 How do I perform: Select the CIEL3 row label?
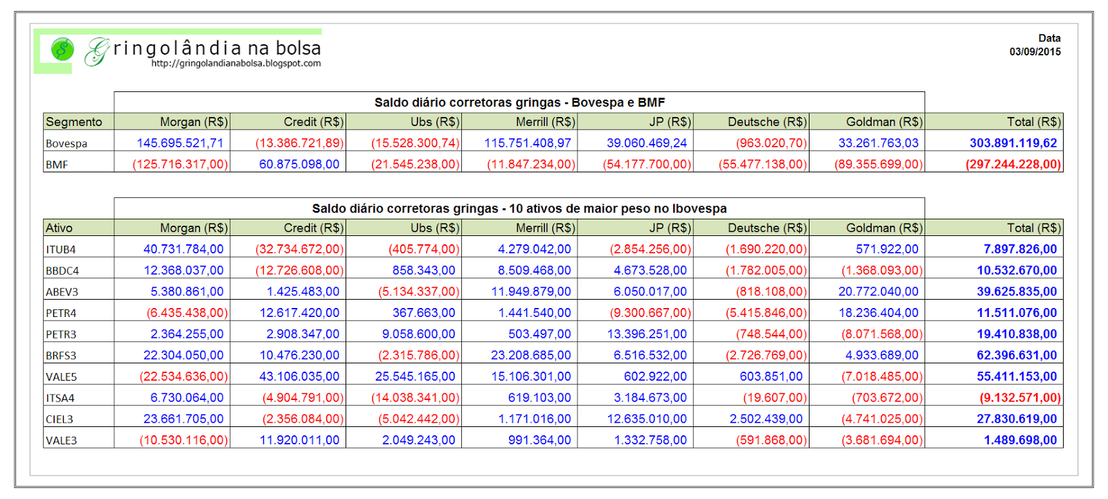(60, 419)
